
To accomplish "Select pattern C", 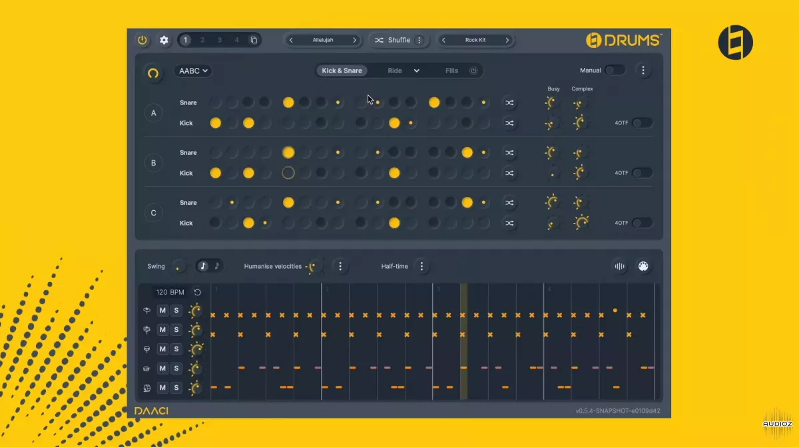I will [x=154, y=213].
